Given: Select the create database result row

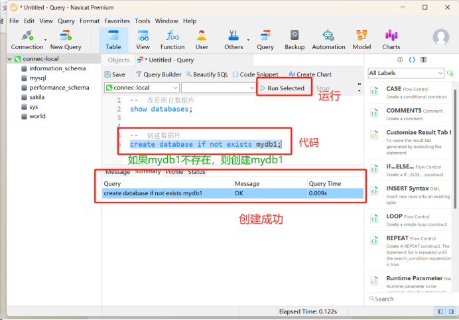Looking at the screenshot, I should (x=233, y=193).
